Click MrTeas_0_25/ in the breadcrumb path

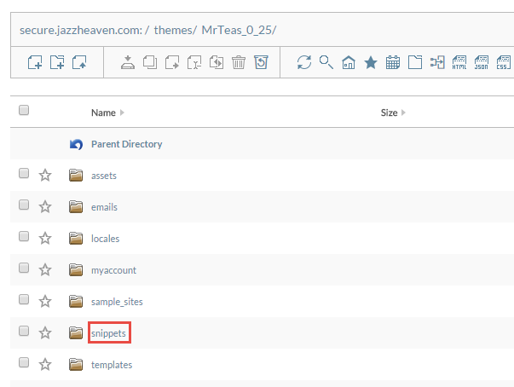click(x=239, y=30)
